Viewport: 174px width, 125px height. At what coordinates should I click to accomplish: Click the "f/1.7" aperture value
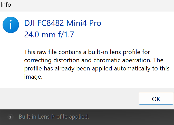(x=66, y=35)
